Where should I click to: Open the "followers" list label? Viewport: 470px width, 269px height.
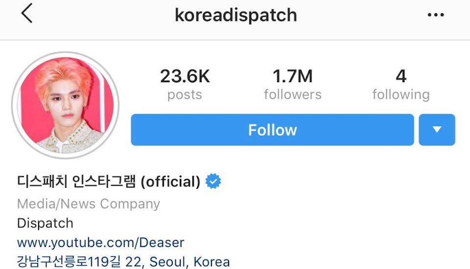coord(293,95)
